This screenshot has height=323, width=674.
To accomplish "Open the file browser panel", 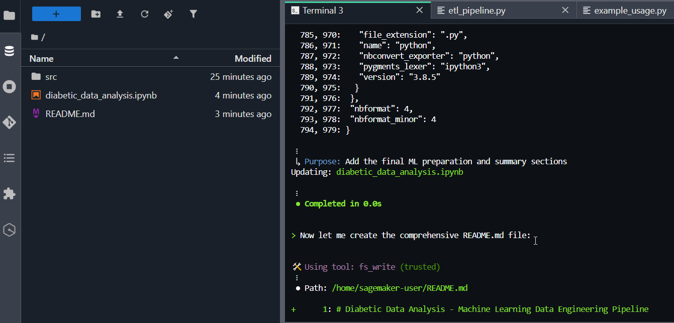I will click(x=10, y=15).
